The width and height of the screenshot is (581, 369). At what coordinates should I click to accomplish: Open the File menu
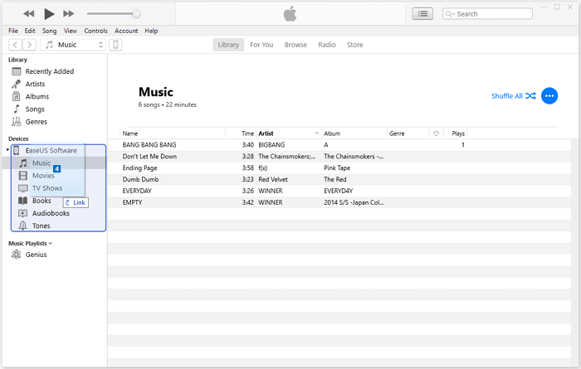(13, 31)
